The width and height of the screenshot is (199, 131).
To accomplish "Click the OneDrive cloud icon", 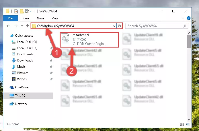I will point(12,87).
